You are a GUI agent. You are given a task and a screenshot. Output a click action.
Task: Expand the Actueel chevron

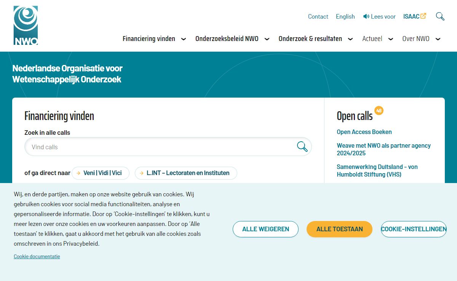(391, 39)
